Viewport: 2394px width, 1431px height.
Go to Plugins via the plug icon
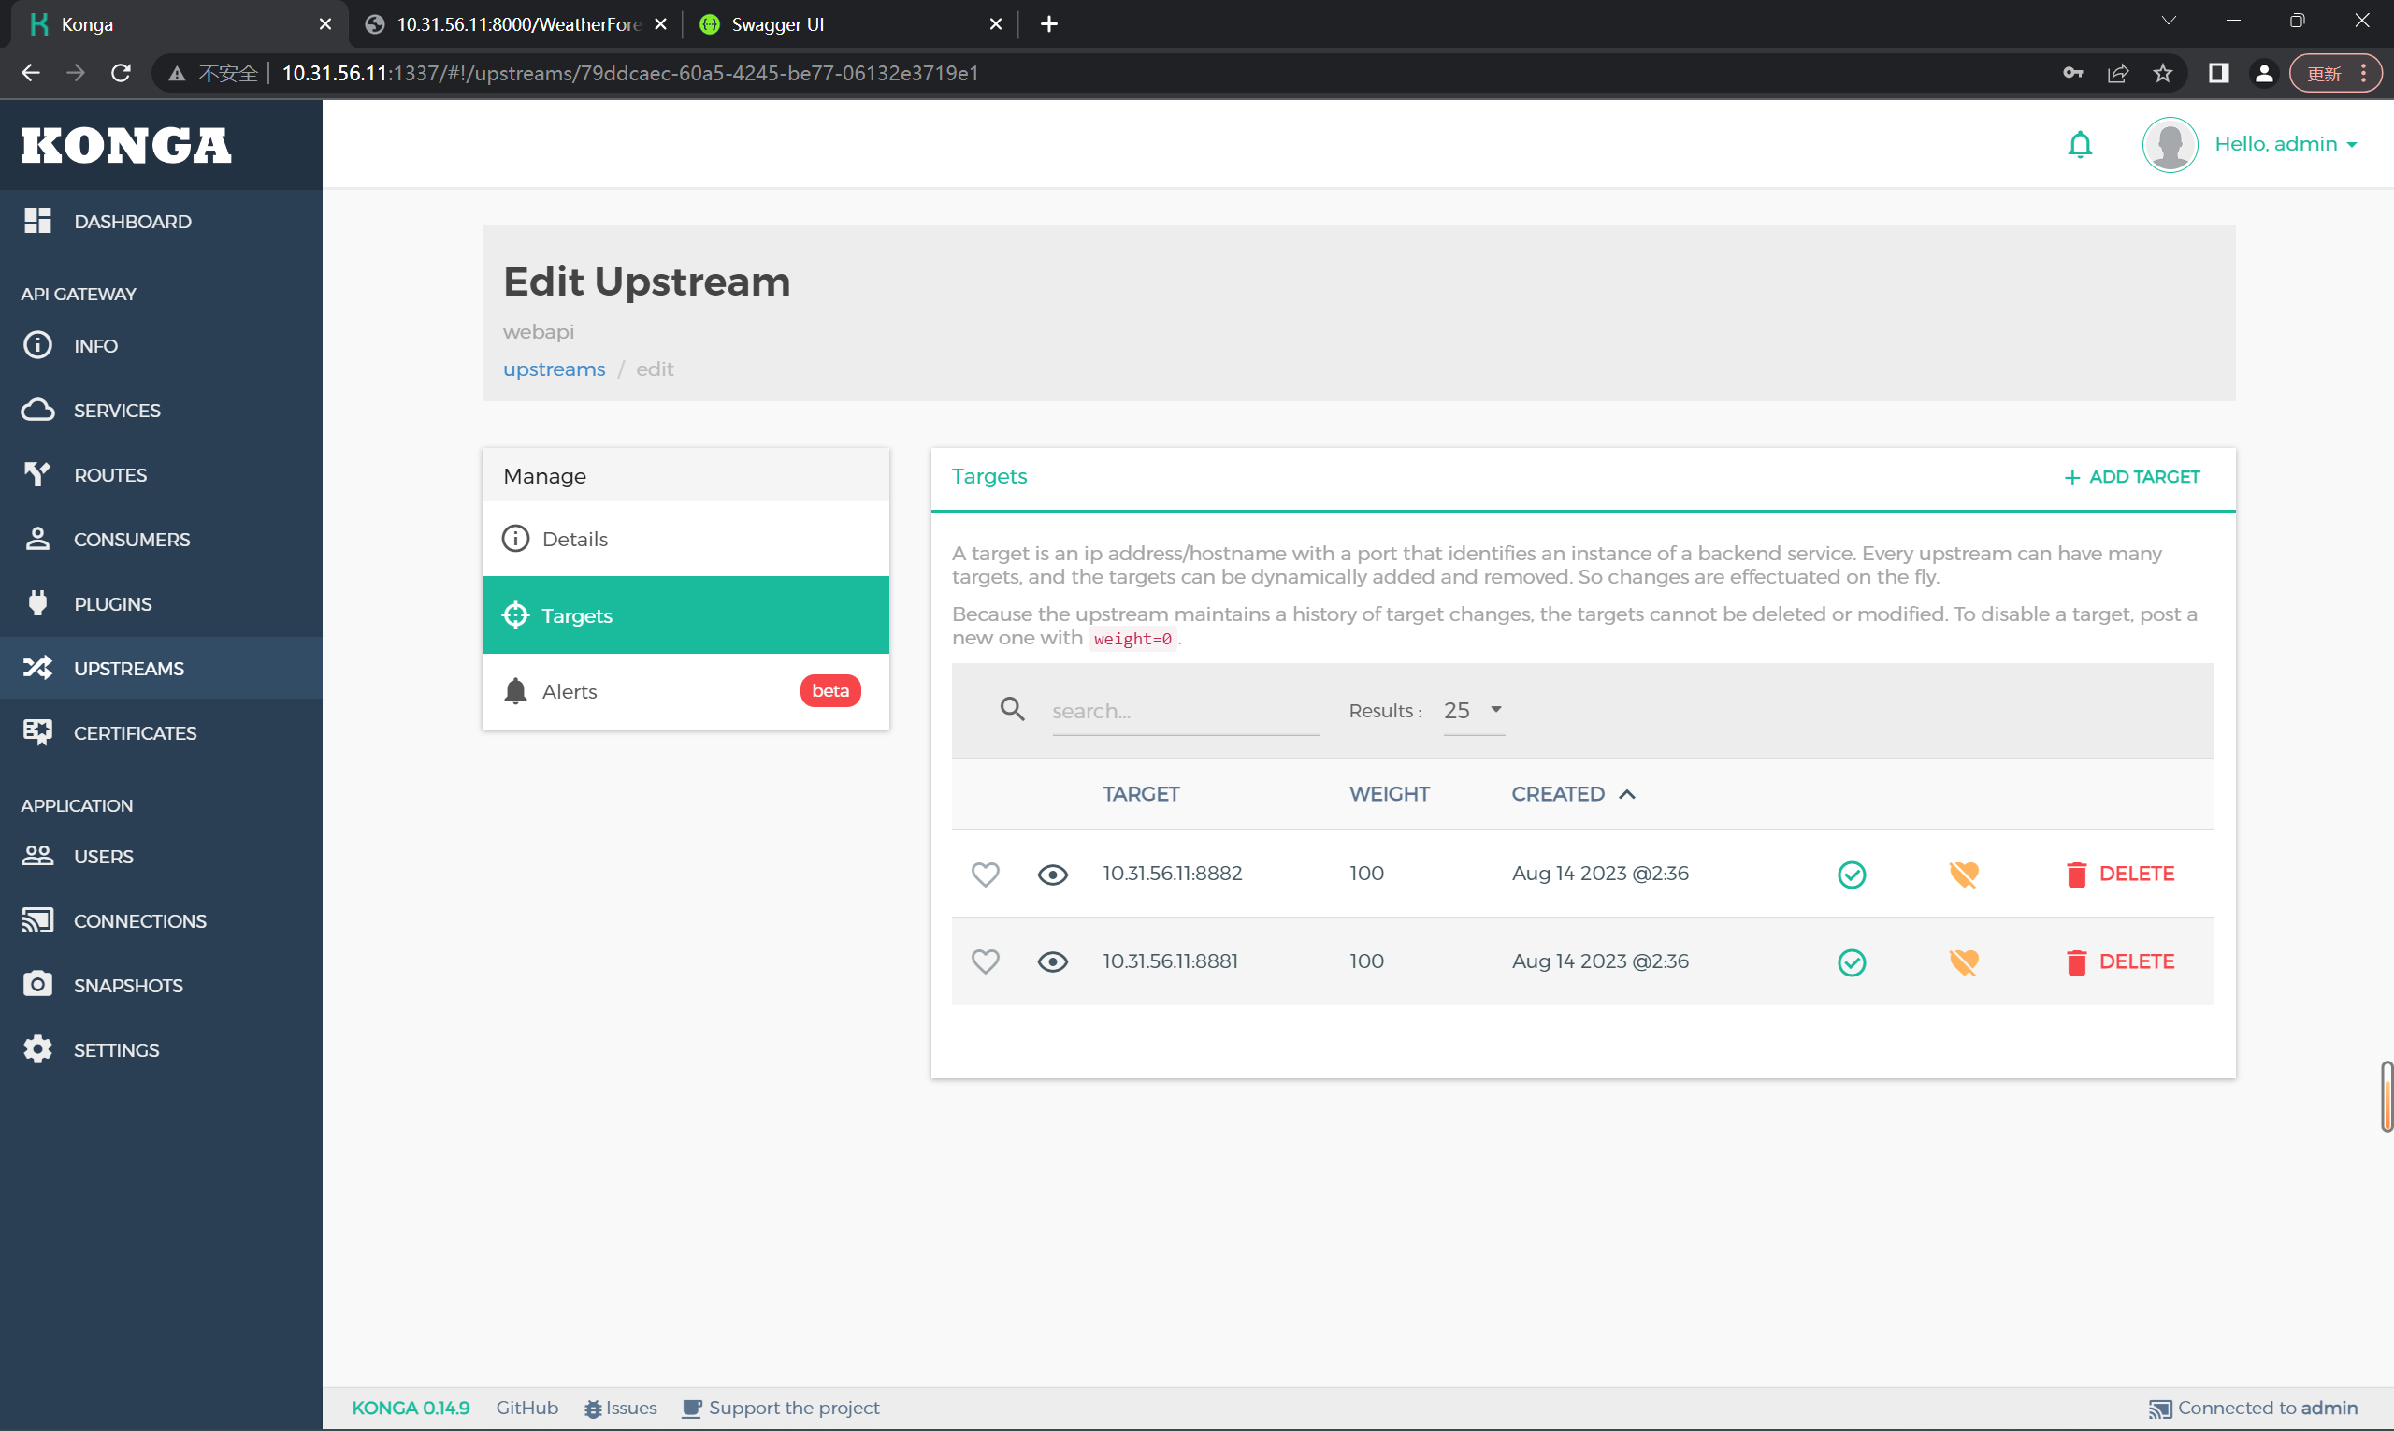coord(37,603)
